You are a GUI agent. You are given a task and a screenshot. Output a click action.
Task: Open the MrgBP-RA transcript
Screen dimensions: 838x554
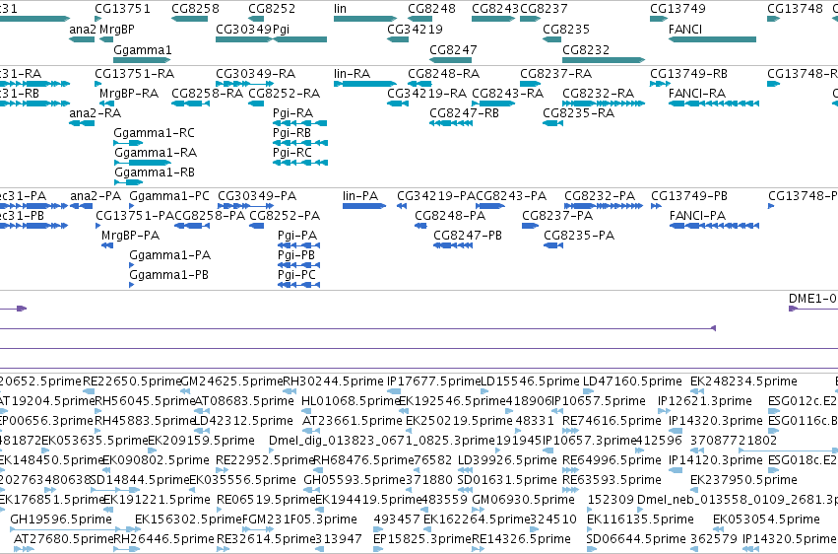106,104
